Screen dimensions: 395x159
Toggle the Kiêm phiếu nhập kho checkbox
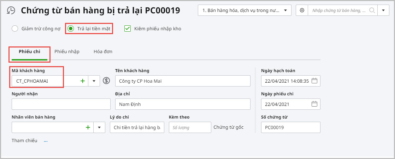(x=128, y=28)
